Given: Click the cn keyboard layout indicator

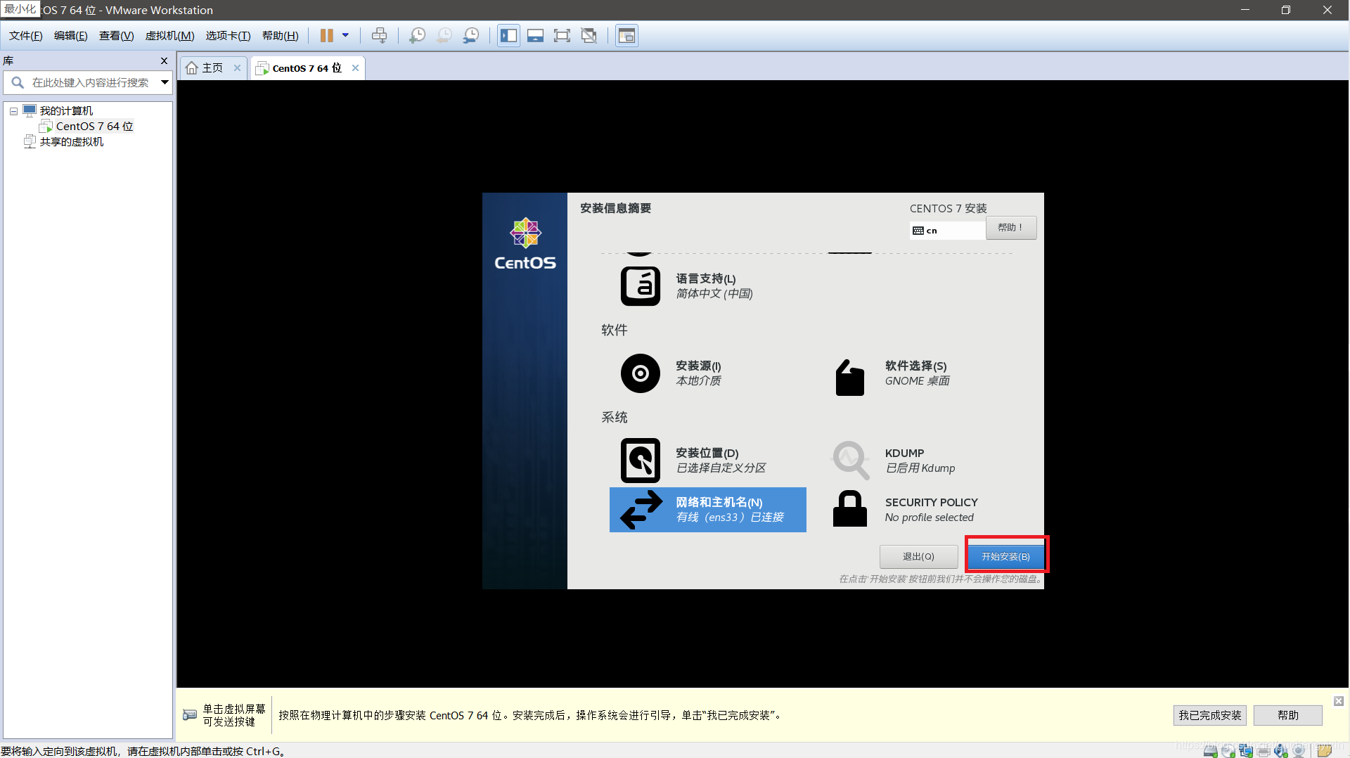Looking at the screenshot, I should tap(947, 231).
